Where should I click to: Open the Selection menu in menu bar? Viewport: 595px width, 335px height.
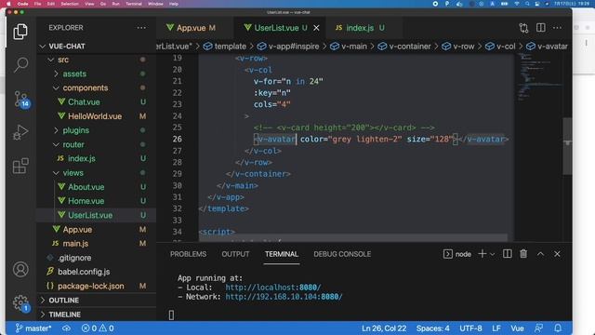click(x=70, y=4)
